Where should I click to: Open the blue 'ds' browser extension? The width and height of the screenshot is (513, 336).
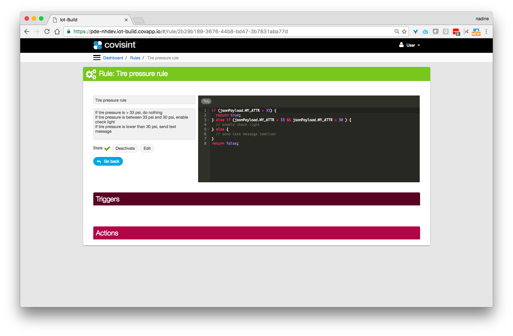tap(426, 31)
